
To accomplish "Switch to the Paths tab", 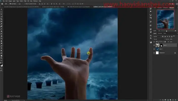I will (x=165, y=33).
